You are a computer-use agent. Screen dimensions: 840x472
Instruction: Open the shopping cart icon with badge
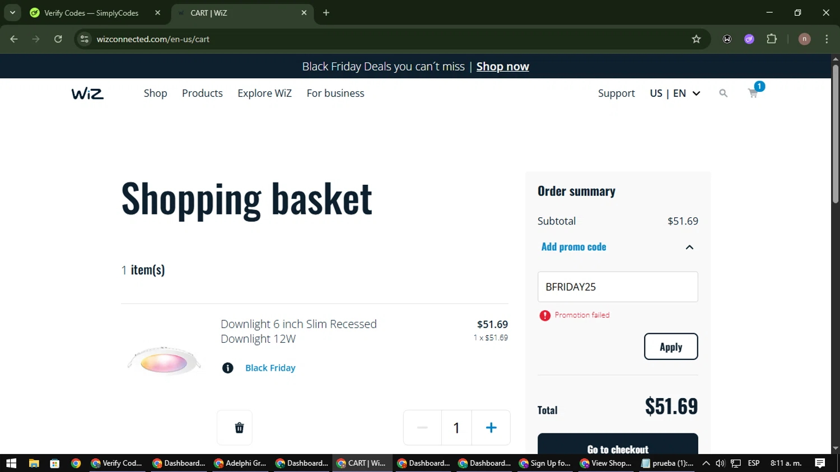pos(754,91)
